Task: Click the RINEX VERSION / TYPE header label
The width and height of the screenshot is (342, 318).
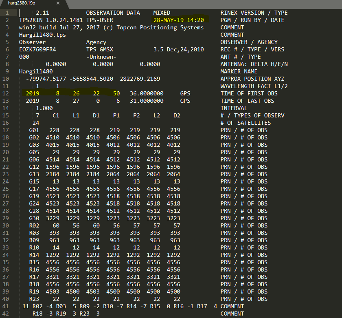Action: (254, 13)
